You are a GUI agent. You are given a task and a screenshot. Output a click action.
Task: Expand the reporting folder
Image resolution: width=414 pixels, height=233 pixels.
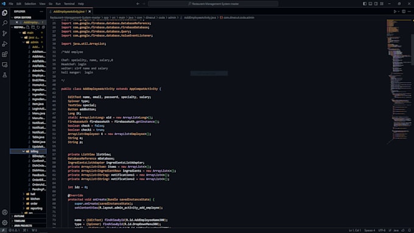(x=29, y=209)
